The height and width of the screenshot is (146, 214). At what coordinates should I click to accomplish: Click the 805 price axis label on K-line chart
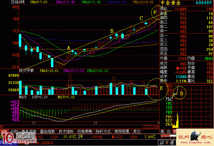click(x=16, y=7)
